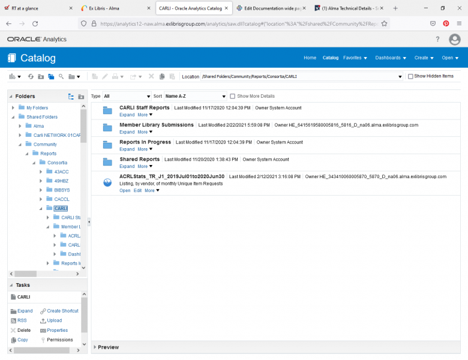This screenshot has width=468, height=360.
Task: Click the folder tree view icon in Folders header
Action: point(71,97)
